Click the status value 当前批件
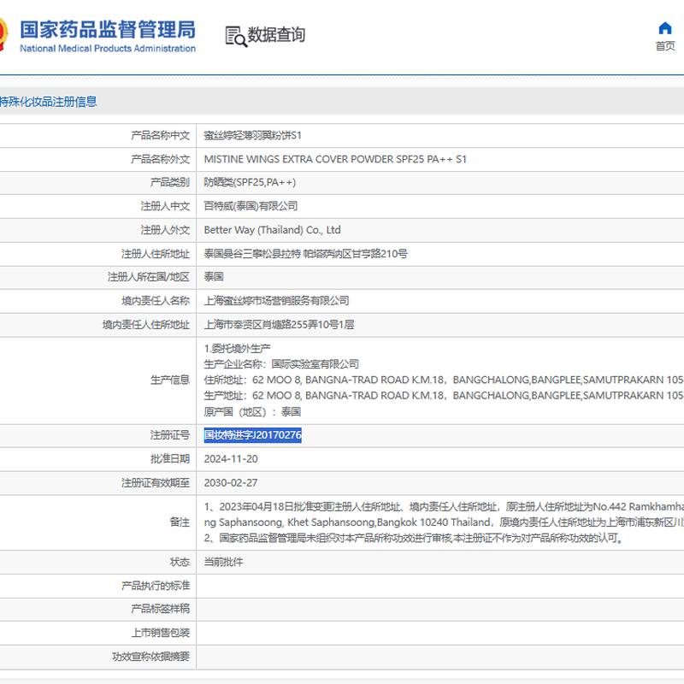The height and width of the screenshot is (684, 684). click(x=223, y=562)
